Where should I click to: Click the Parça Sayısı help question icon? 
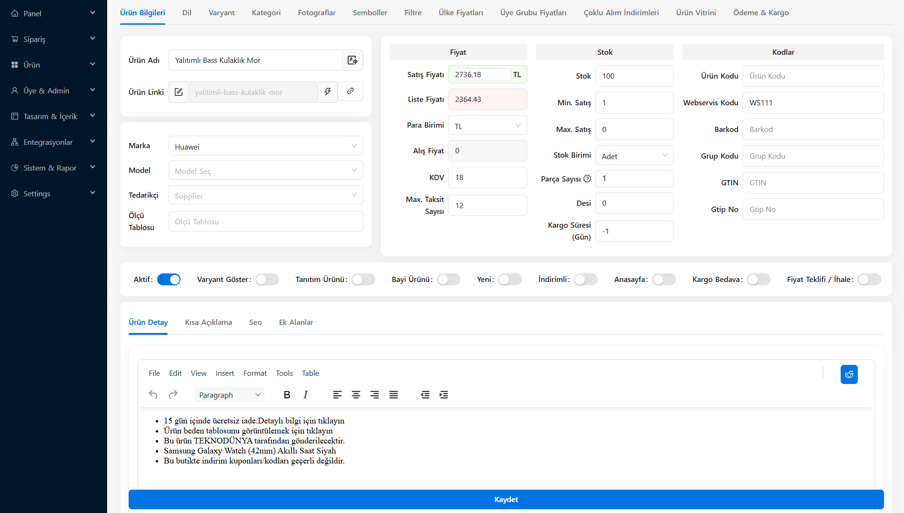587,179
